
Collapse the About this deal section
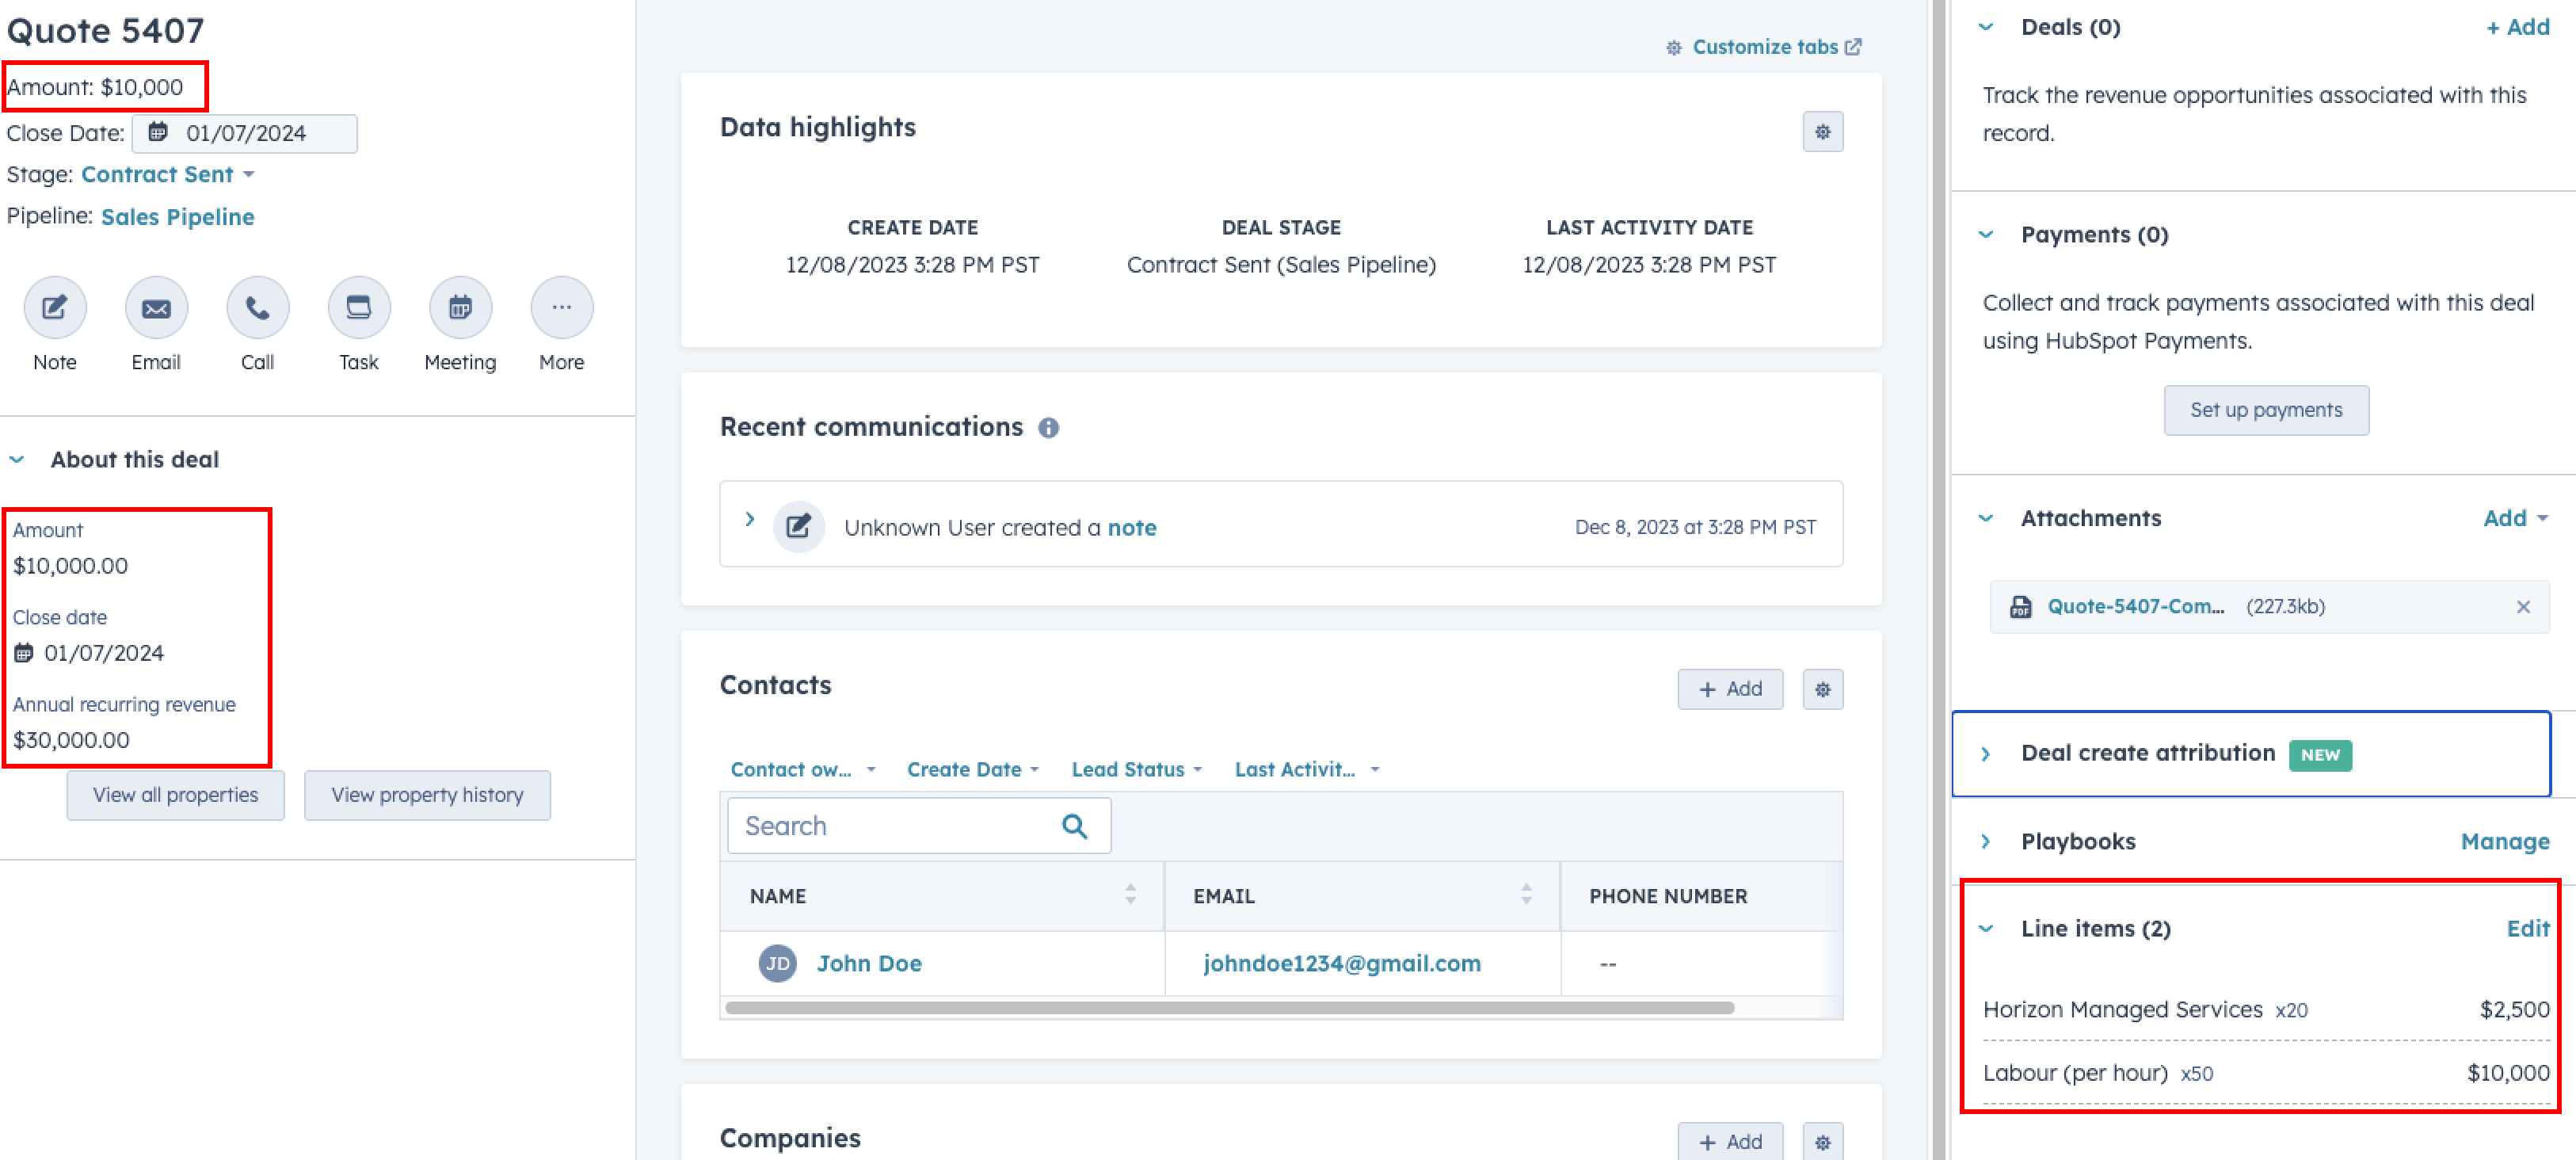point(17,459)
